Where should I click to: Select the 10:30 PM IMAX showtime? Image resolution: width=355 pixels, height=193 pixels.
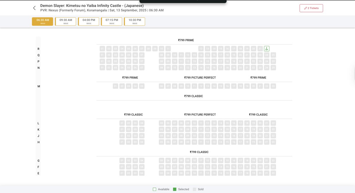click(x=135, y=21)
